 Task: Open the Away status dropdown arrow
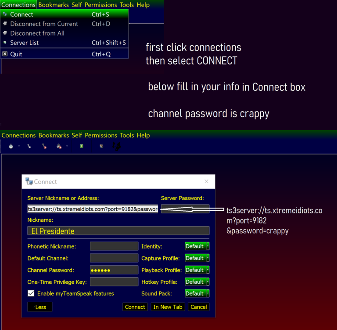19,147
